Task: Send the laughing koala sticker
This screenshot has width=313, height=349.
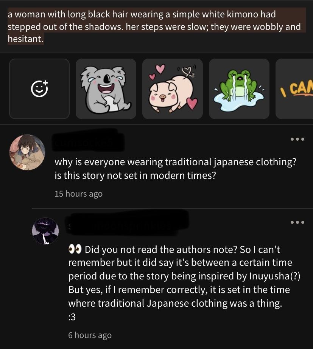Action: [106, 89]
